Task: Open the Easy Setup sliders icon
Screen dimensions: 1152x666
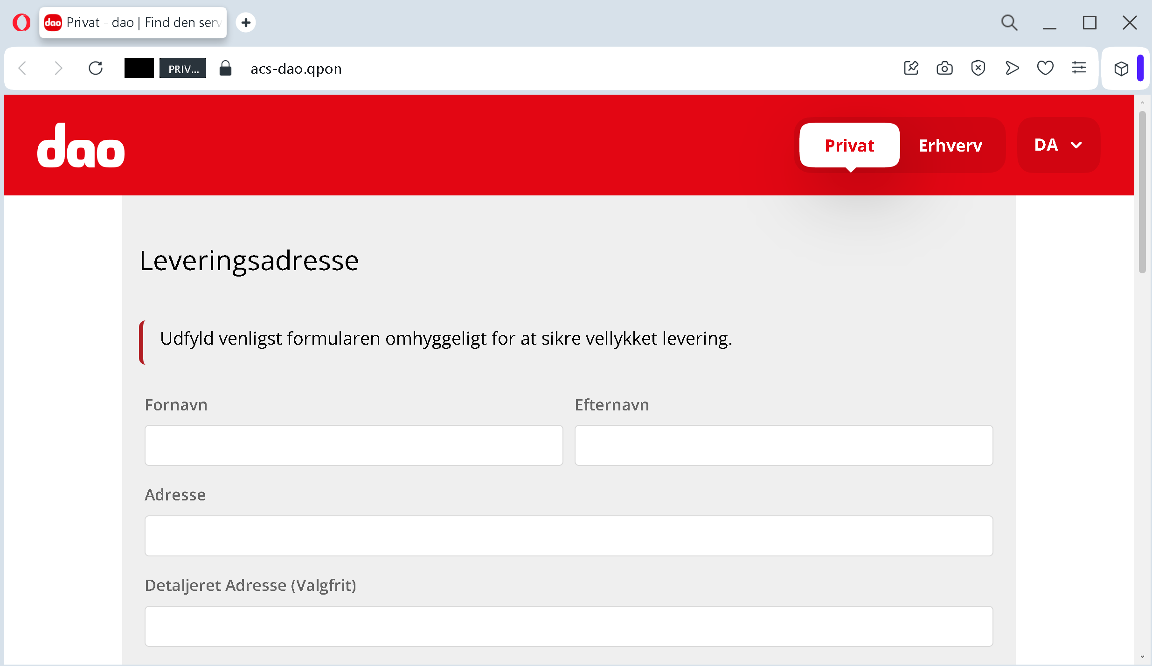Action: point(1079,69)
